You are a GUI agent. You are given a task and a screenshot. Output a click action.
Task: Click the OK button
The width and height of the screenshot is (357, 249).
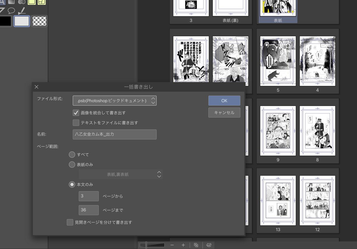point(224,101)
